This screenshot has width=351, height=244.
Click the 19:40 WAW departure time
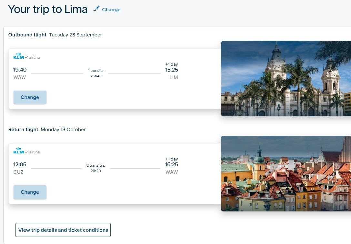tap(20, 70)
